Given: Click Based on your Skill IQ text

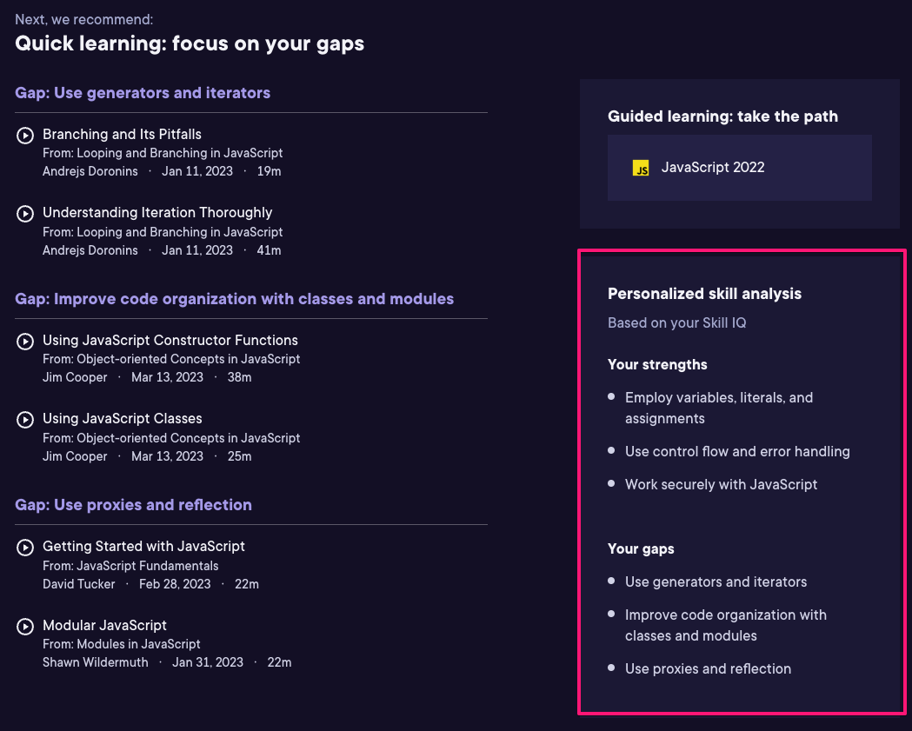Looking at the screenshot, I should click(677, 322).
